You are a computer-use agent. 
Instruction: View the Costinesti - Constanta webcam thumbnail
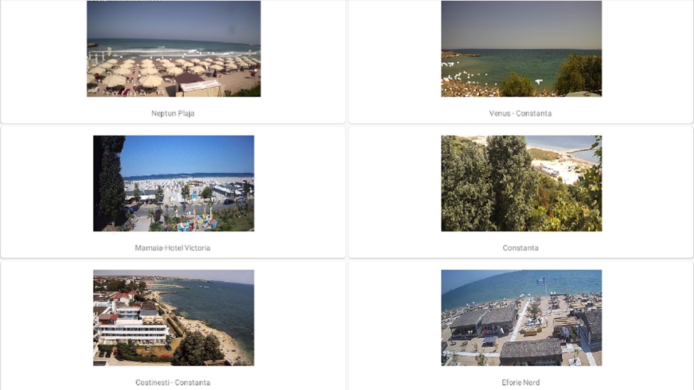(174, 318)
